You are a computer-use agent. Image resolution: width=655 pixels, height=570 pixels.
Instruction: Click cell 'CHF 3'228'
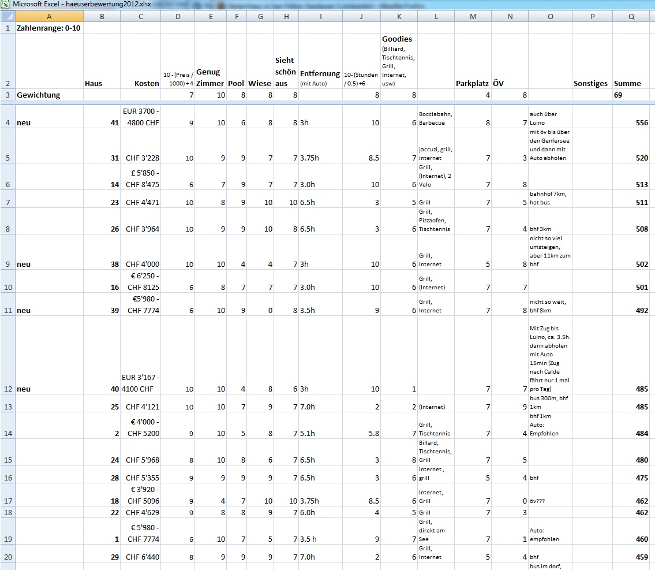[x=140, y=146]
